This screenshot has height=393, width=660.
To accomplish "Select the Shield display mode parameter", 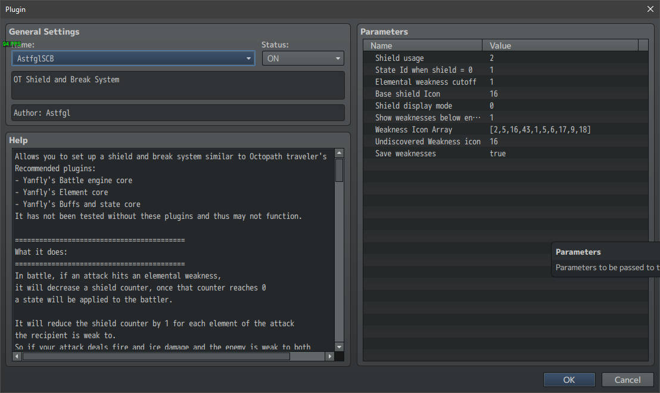I will point(506,106).
